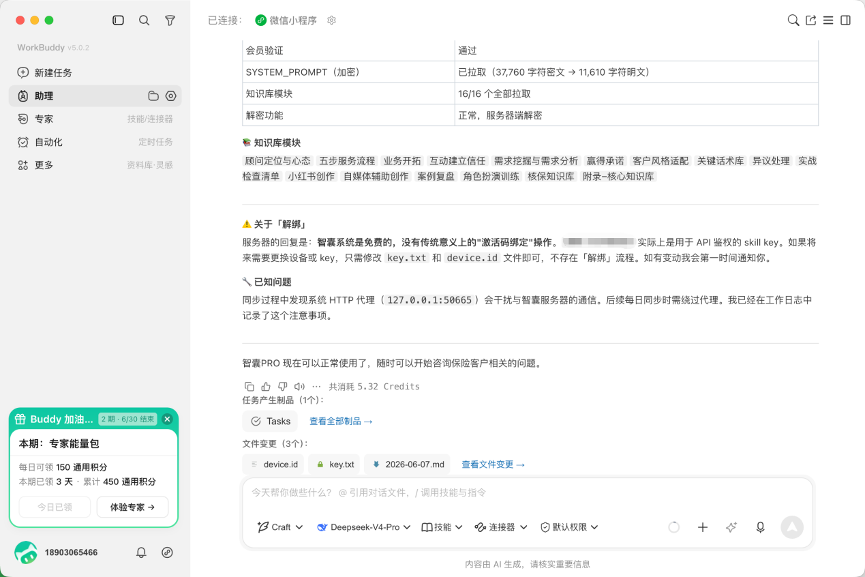Click the gift icon on Buddy card

(x=20, y=419)
